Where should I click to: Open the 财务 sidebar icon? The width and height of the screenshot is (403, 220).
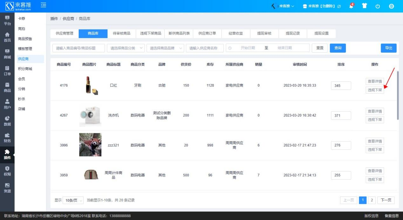(7, 138)
